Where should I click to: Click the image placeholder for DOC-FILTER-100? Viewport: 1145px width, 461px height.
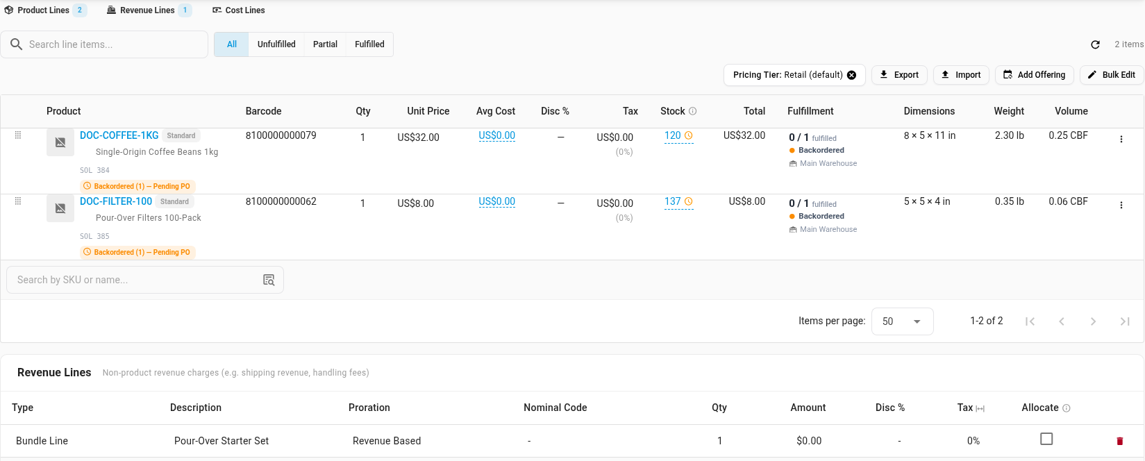pyautogui.click(x=60, y=208)
